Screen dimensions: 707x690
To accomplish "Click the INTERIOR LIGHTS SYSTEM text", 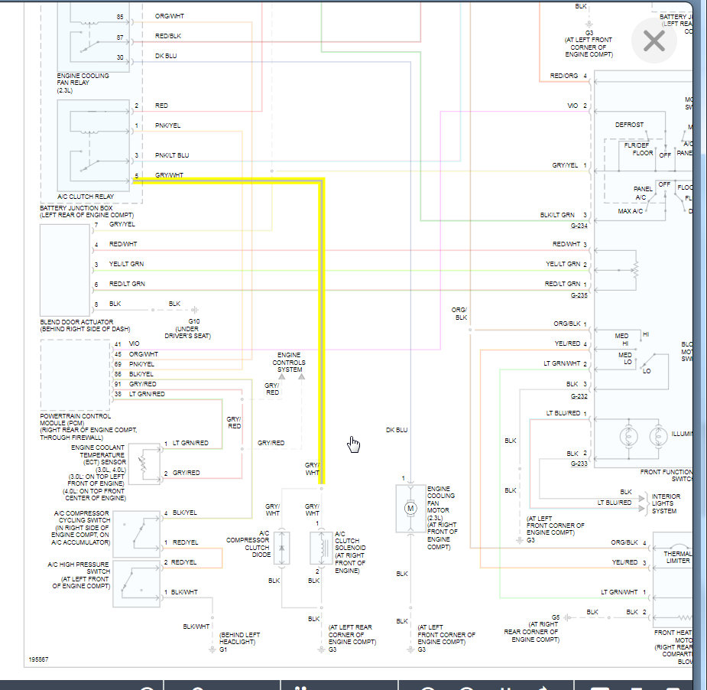I will pos(666,503).
